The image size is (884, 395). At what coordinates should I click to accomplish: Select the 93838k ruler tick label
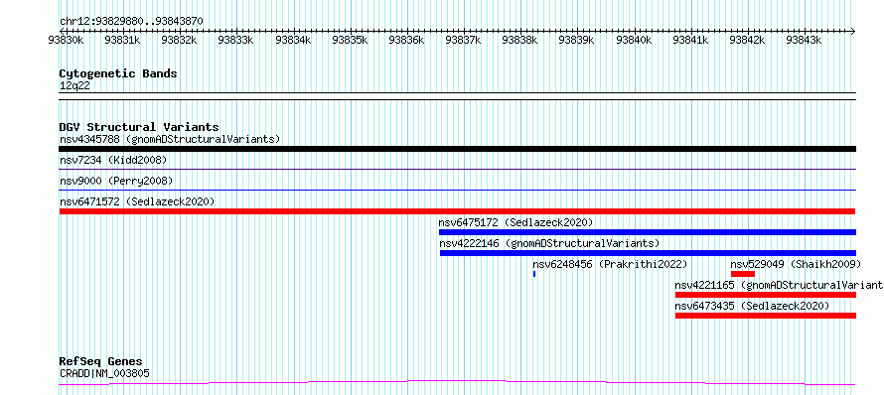pyautogui.click(x=520, y=40)
